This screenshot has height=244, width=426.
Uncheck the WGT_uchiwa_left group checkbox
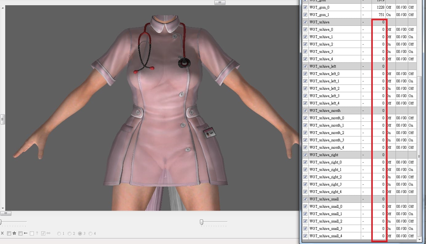(305, 66)
